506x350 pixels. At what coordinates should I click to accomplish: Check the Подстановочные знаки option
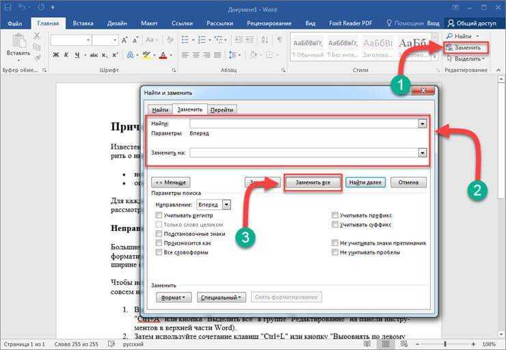[159, 234]
